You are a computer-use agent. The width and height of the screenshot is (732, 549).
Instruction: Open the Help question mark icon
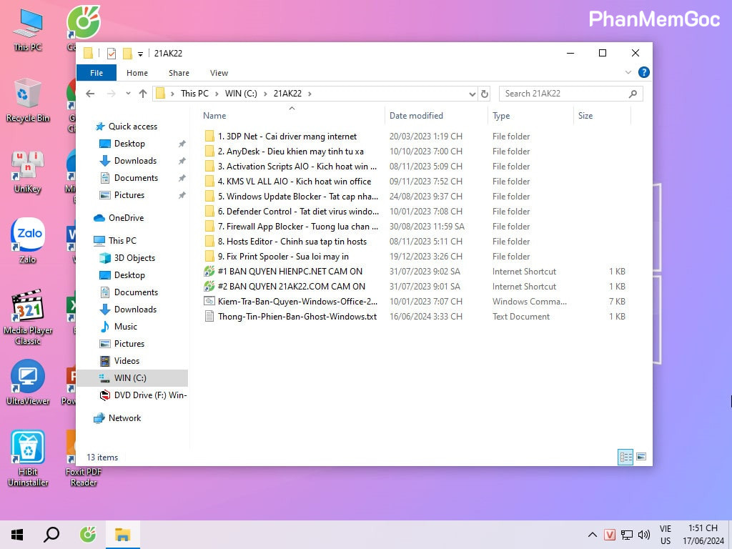point(643,72)
